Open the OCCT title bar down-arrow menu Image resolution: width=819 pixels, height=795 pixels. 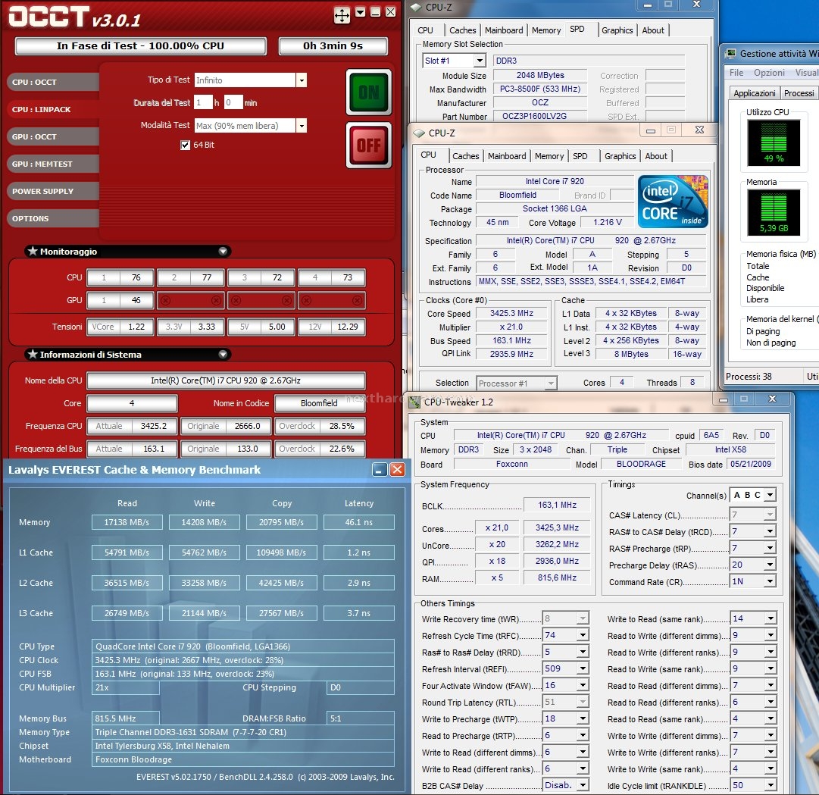[361, 12]
